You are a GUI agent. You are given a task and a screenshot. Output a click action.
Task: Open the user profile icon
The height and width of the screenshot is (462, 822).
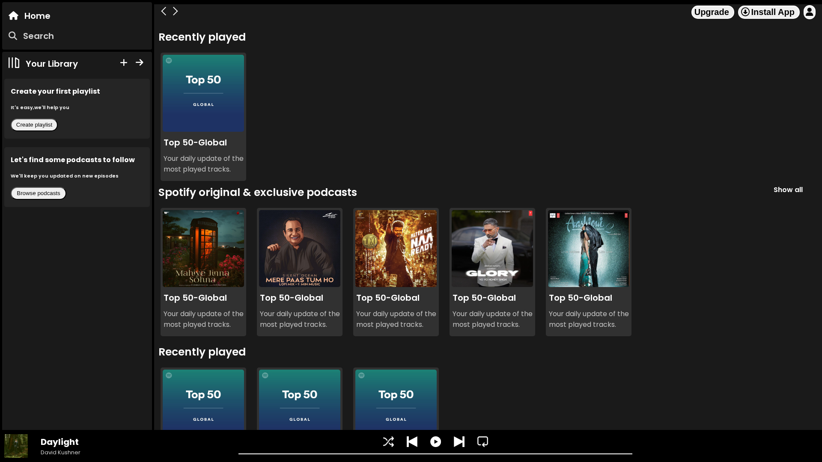point(809,12)
